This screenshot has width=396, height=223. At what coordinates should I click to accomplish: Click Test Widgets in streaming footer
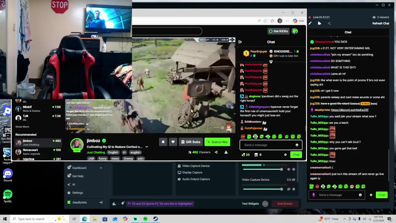point(250,203)
